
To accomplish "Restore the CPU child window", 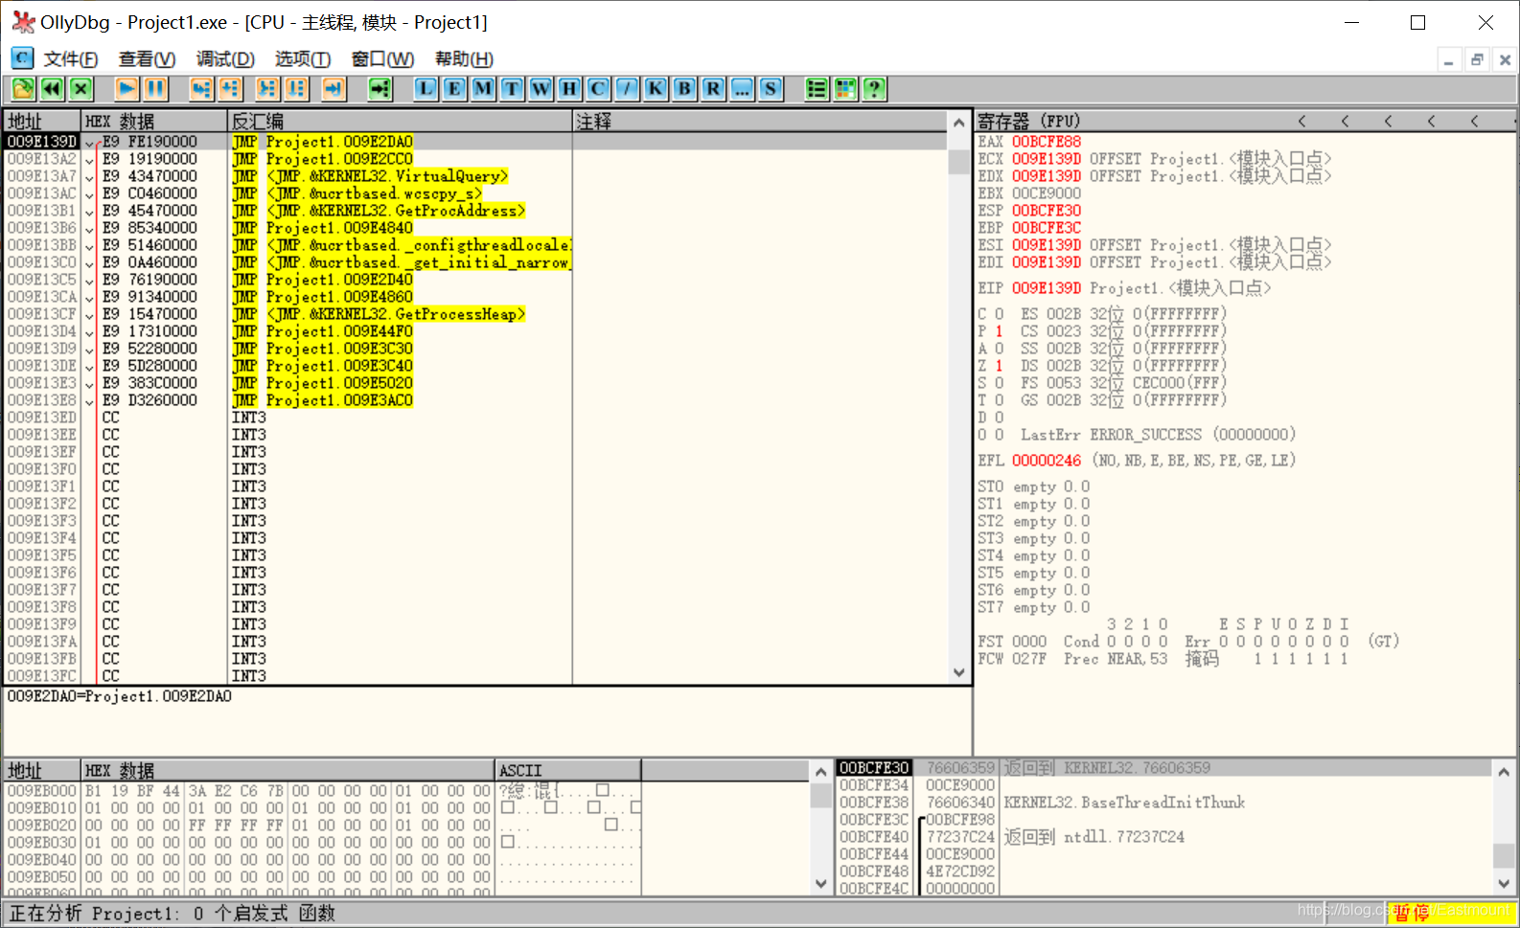I will 1477,59.
